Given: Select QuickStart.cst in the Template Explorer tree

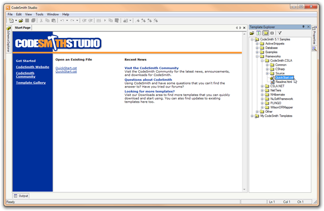Looking at the screenshot, I should coord(285,77).
